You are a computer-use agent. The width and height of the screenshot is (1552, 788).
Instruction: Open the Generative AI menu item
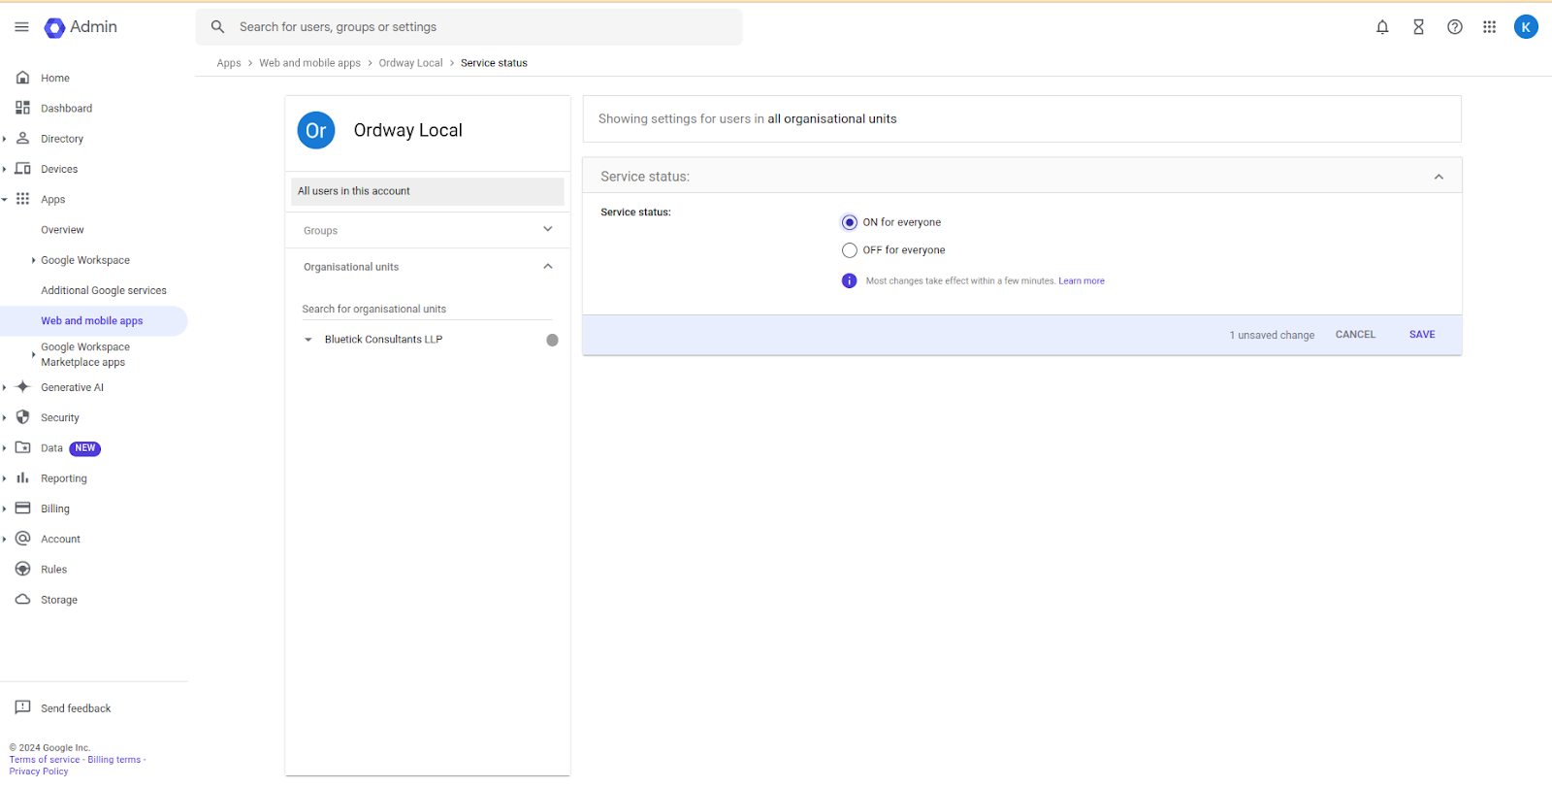72,387
